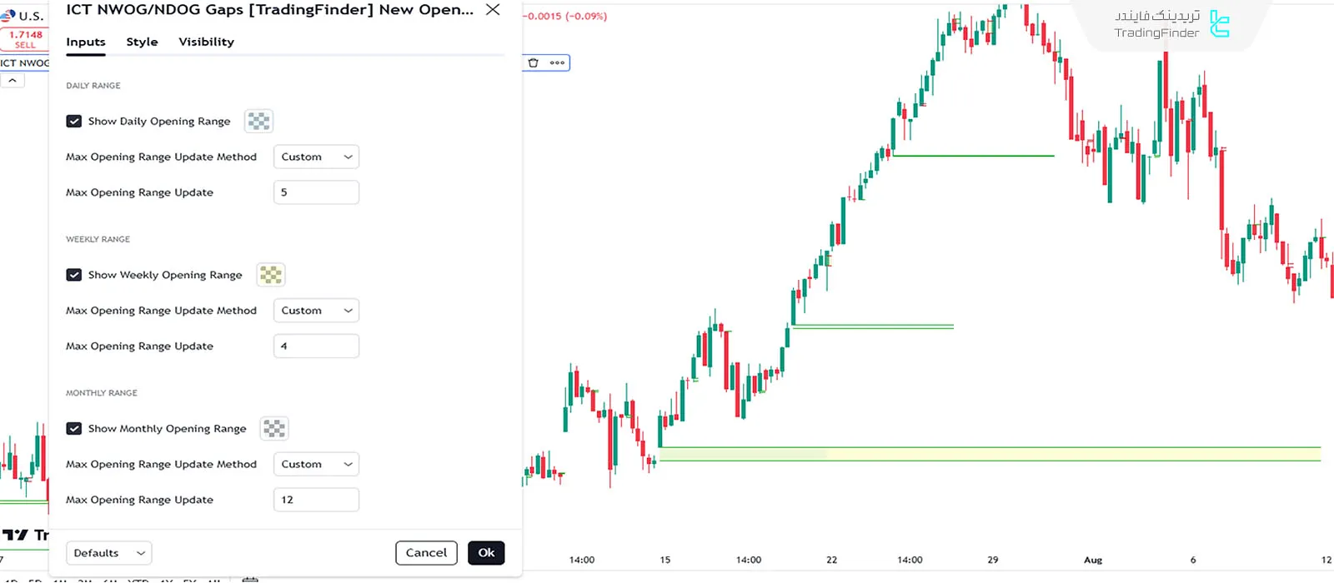Open the Visibility tab
Viewport: 1334px width, 583px height.
tap(206, 42)
